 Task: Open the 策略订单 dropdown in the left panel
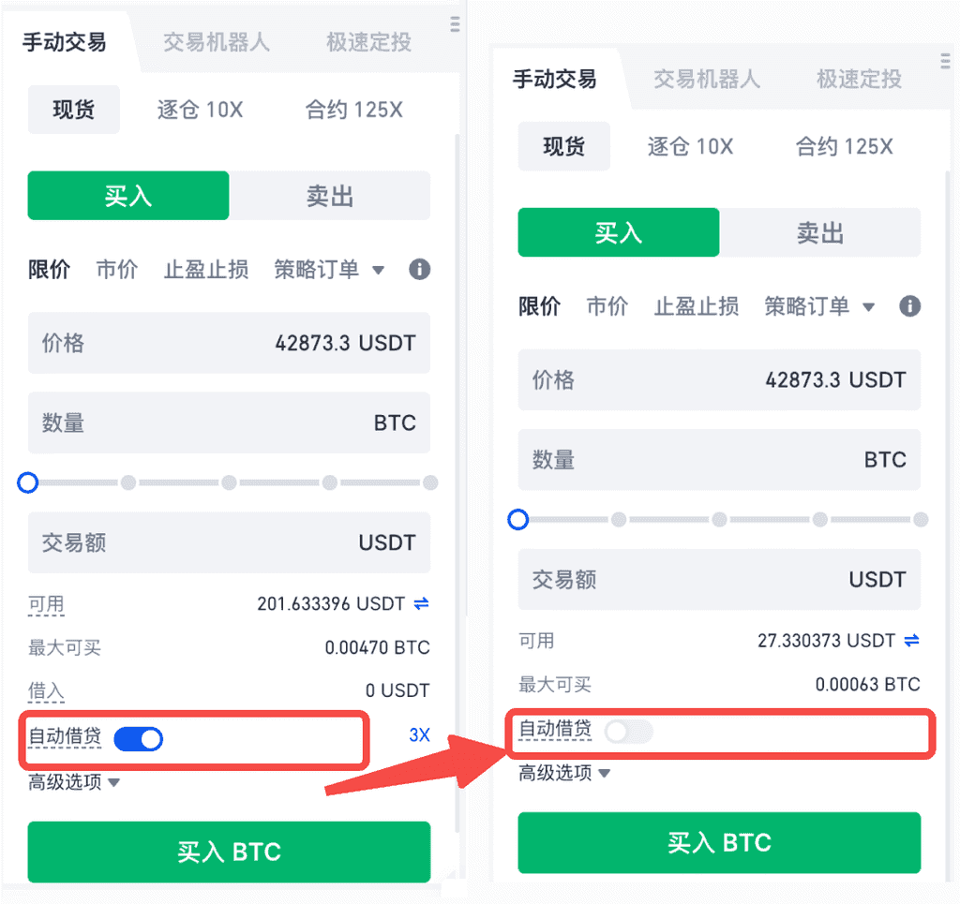pyautogui.click(x=328, y=270)
